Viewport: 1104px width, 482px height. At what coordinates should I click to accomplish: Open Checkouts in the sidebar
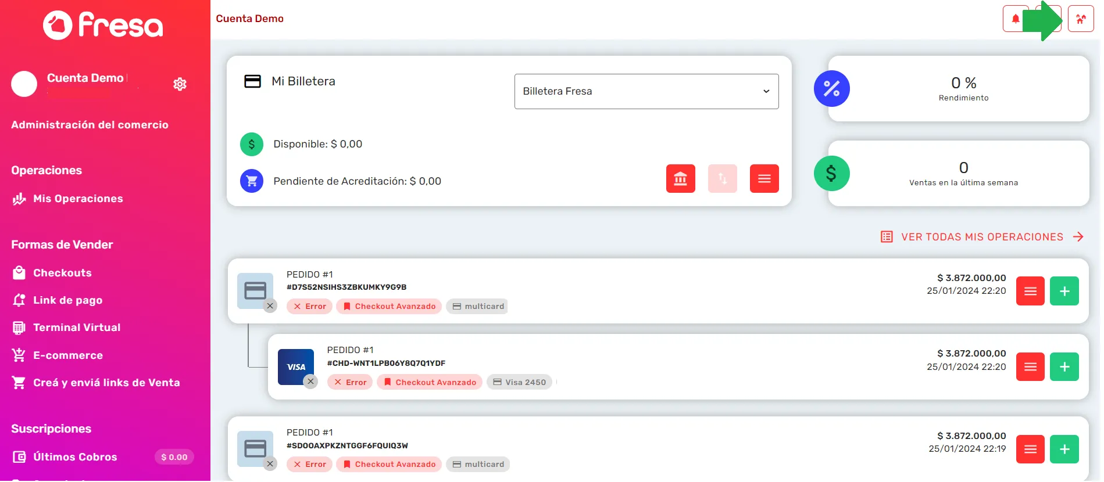tap(62, 273)
